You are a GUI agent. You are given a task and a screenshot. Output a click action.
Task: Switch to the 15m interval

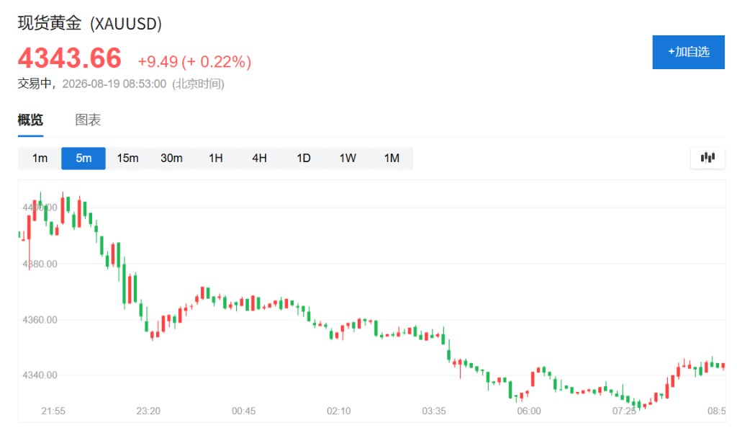click(x=127, y=158)
